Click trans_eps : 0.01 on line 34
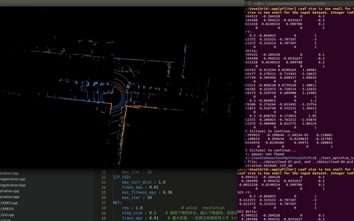The height and width of the screenshot is (221, 354). [x=140, y=187]
